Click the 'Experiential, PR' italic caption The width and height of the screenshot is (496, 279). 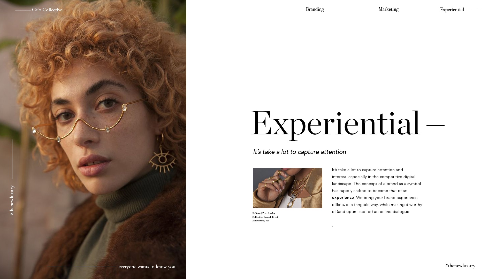coord(261,221)
